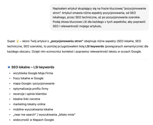Click the "lokalne linki zwrotne" bullet

(x=27, y=99)
